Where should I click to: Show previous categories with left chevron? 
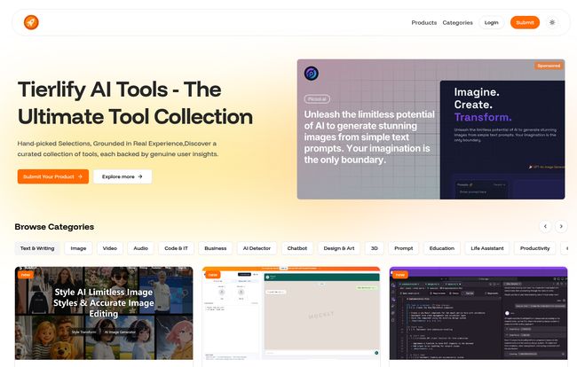click(545, 226)
